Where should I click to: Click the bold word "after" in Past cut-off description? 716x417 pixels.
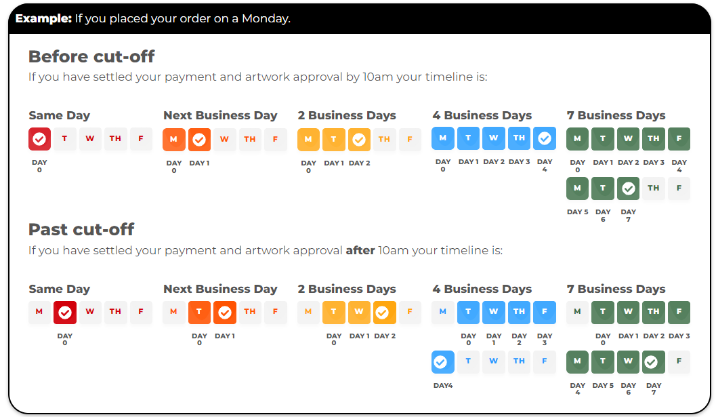360,250
